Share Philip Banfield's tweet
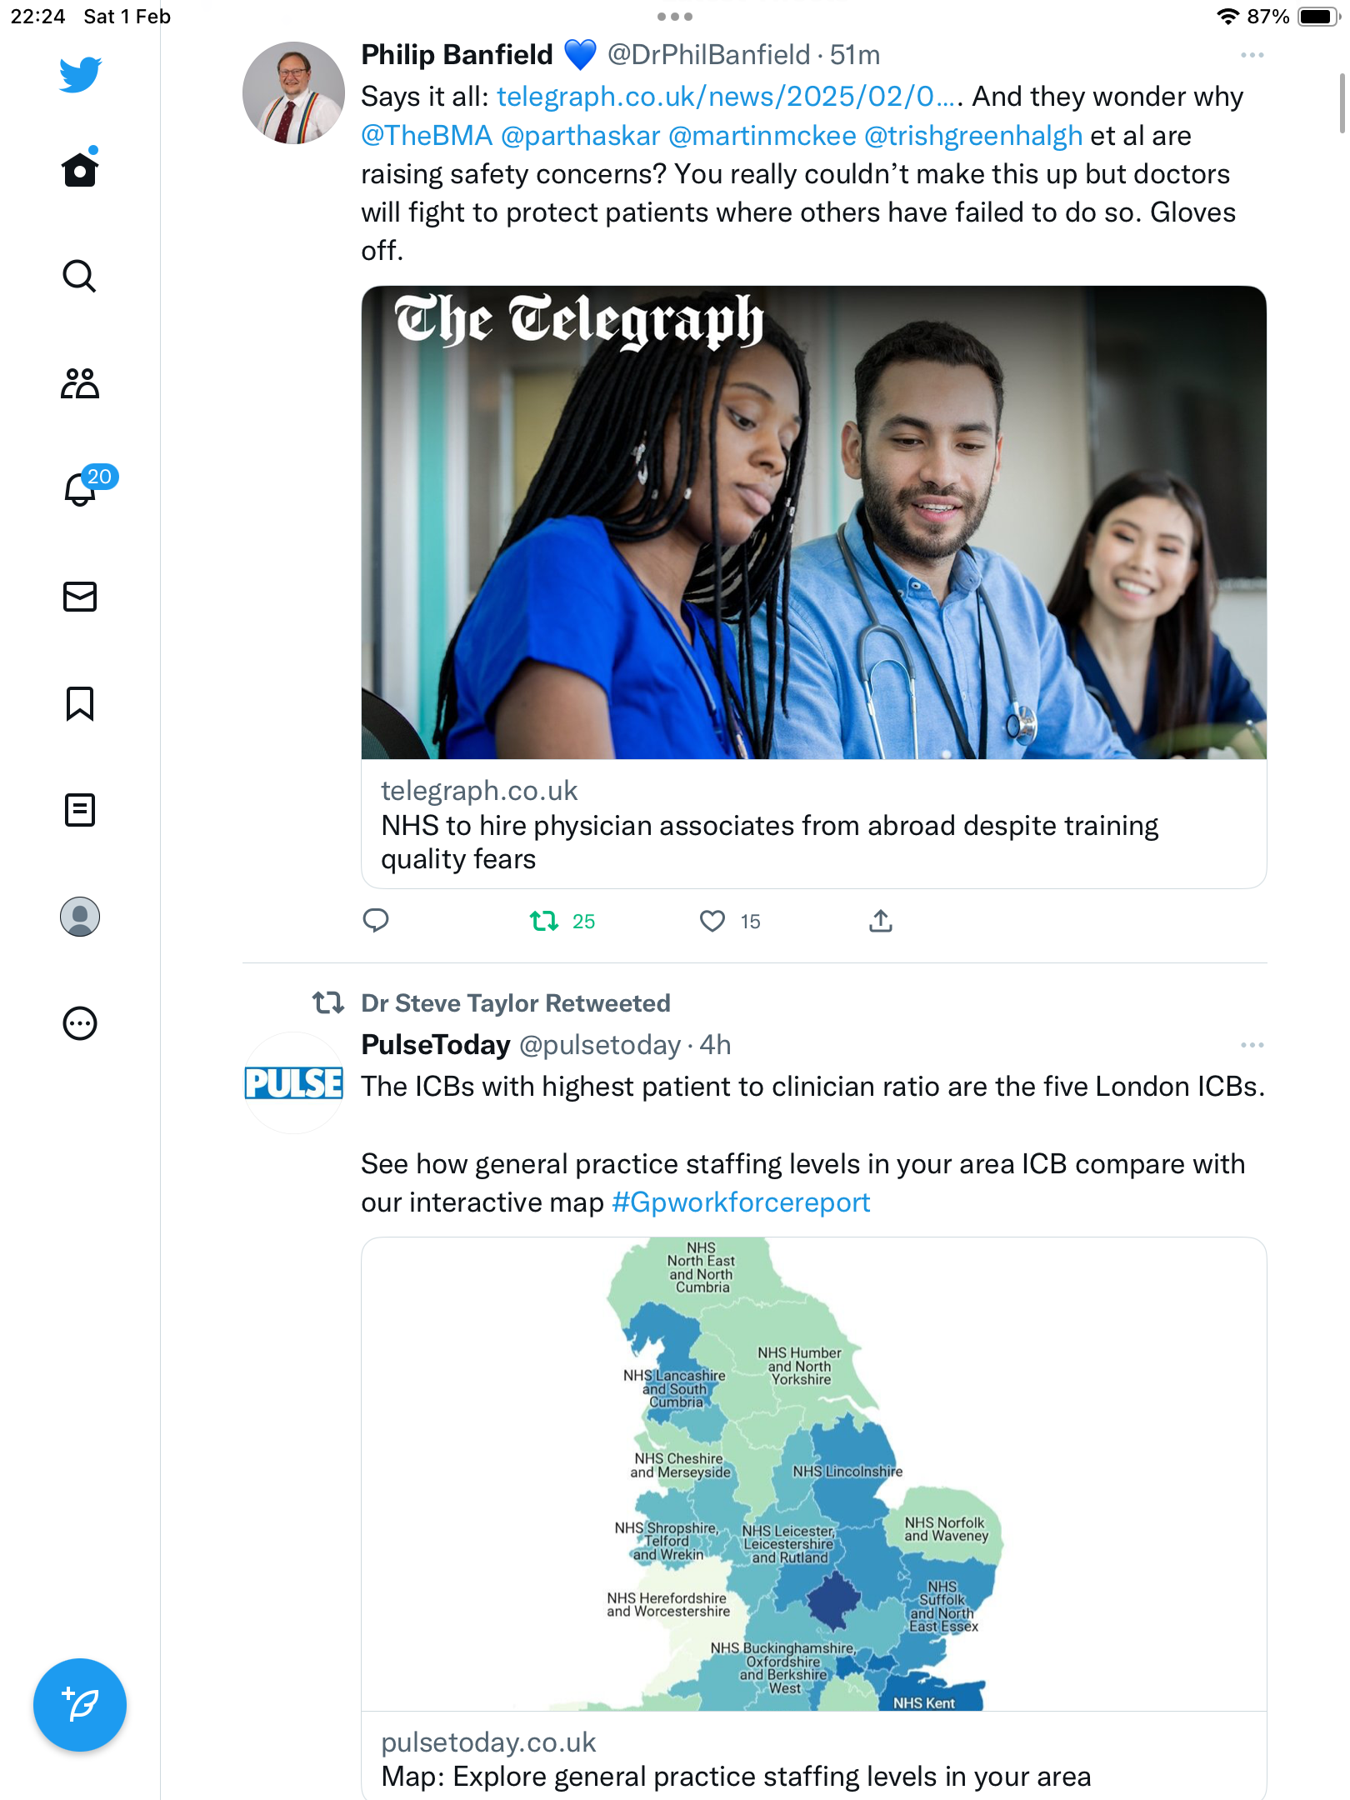Viewport: 1350px width, 1800px height. (x=881, y=920)
